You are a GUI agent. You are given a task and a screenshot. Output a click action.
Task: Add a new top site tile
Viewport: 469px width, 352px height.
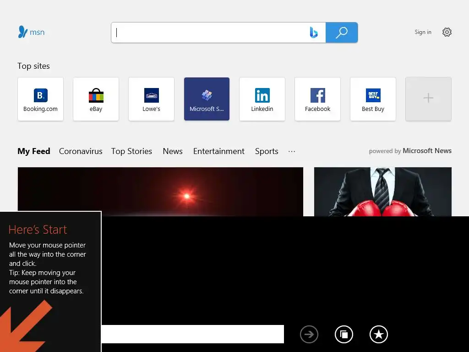click(x=428, y=99)
